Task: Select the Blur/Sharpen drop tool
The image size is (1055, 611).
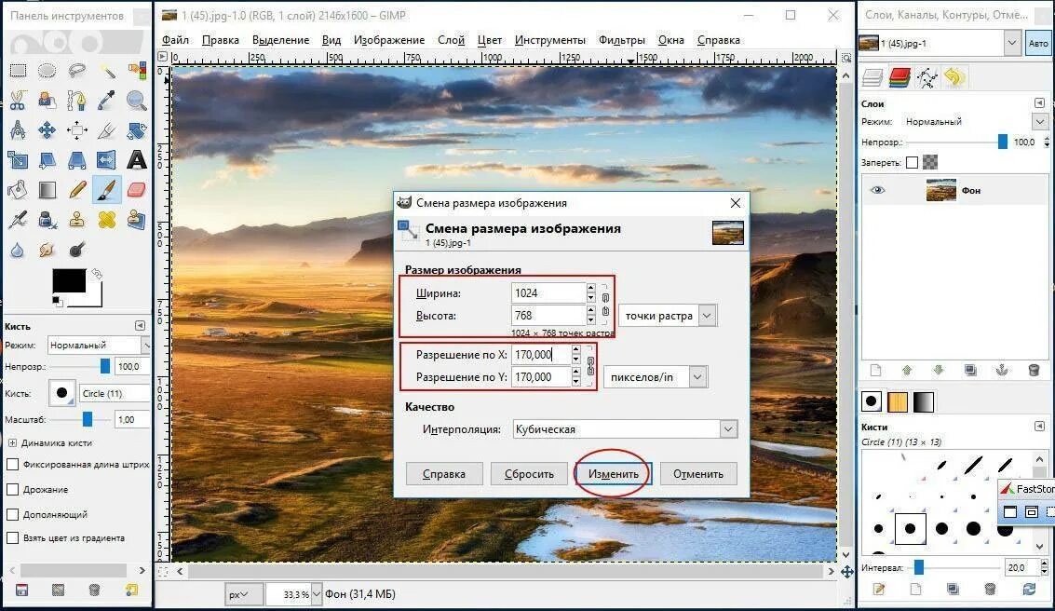Action: (x=18, y=250)
